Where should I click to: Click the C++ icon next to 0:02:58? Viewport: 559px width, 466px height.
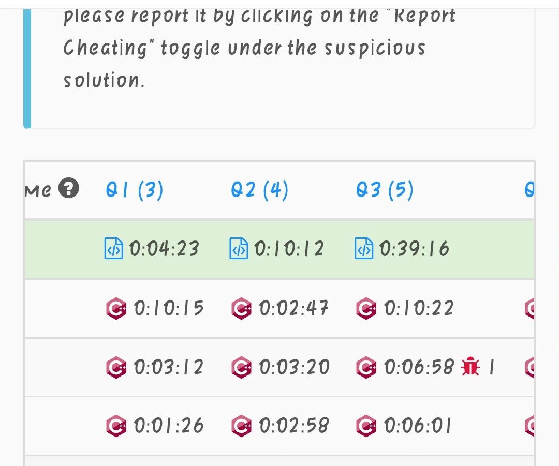tap(241, 426)
